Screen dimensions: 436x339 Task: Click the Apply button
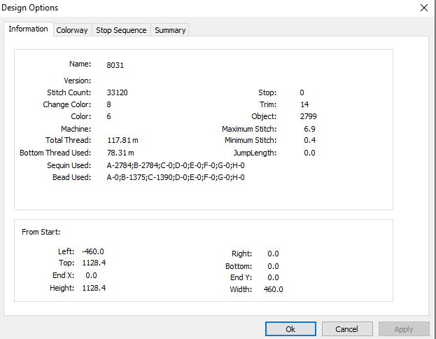click(404, 329)
